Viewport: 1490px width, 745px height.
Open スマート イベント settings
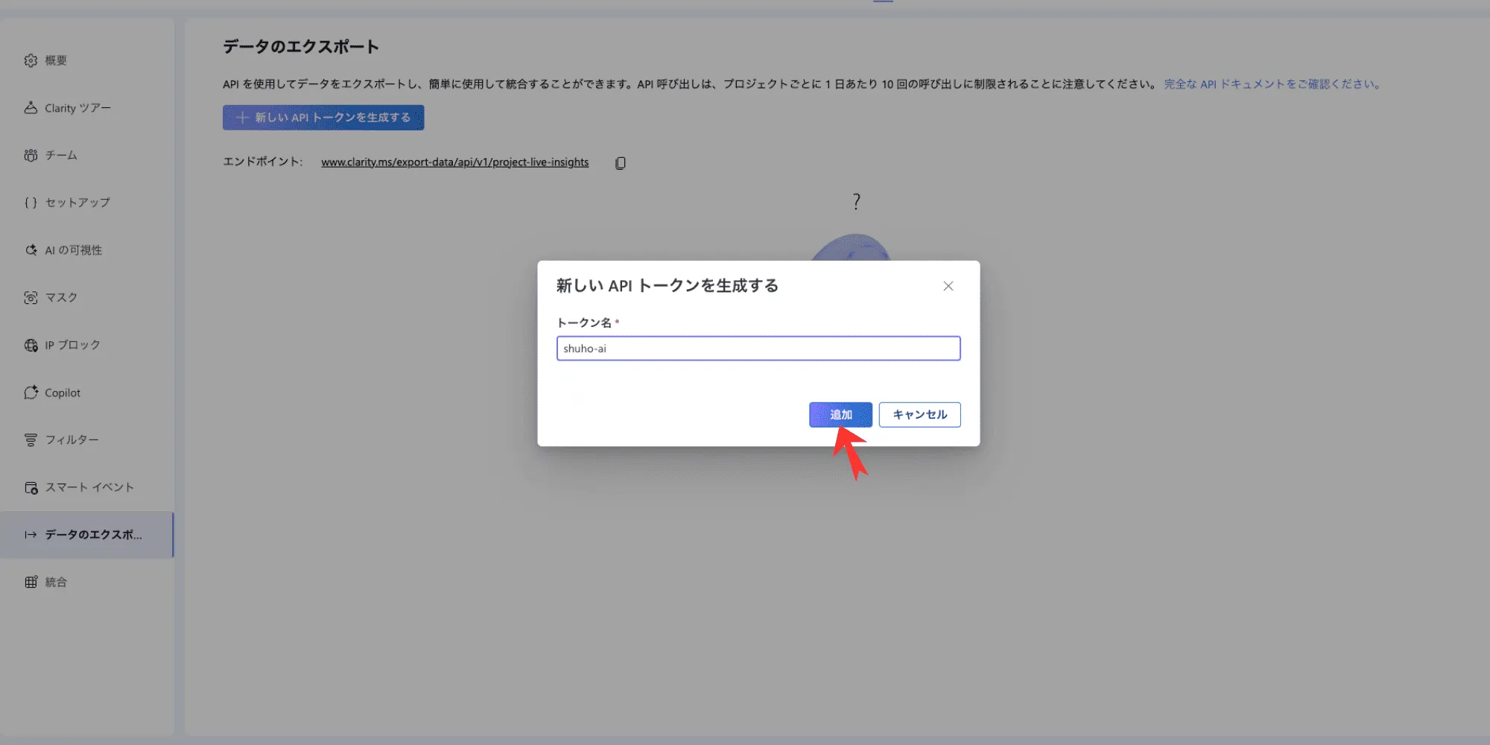coord(89,487)
